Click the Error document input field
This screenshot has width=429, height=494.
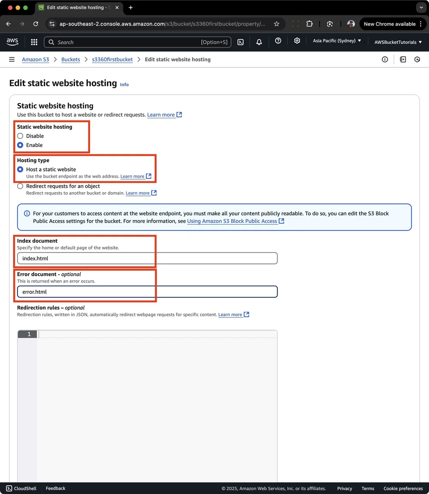pos(147,292)
